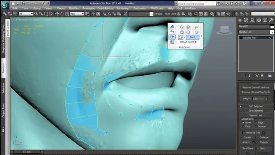Switch to the Utilities hammer panel tab

[271, 20]
